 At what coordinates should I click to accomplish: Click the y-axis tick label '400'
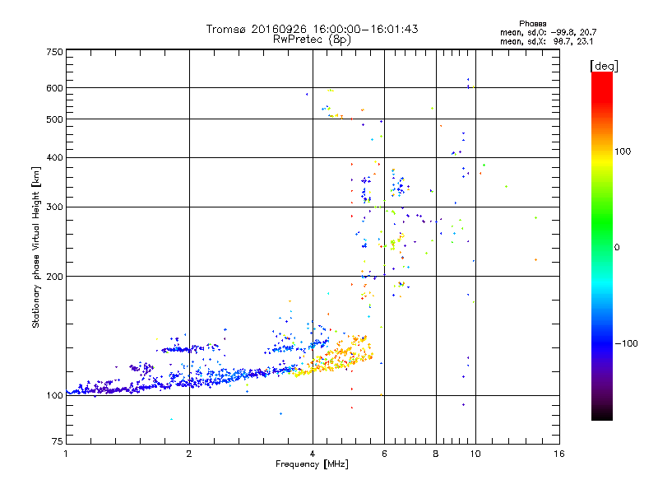coord(54,157)
